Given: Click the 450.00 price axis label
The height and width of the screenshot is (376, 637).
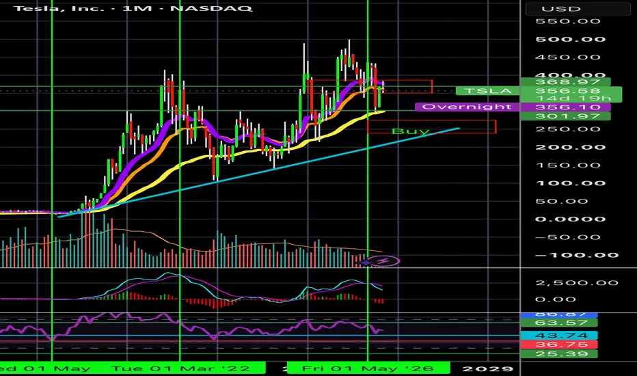Looking at the screenshot, I should [x=567, y=57].
